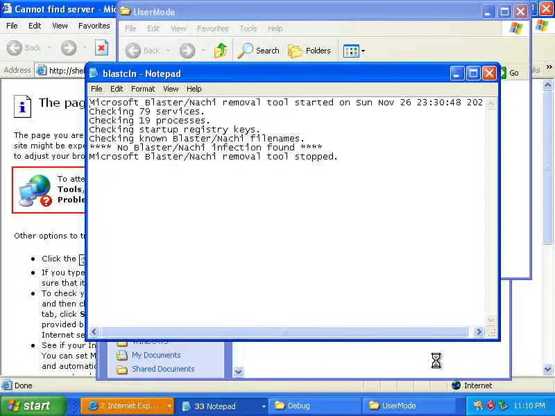This screenshot has height=416, width=555.
Task: Click Go button beside address bar
Action: point(510,73)
